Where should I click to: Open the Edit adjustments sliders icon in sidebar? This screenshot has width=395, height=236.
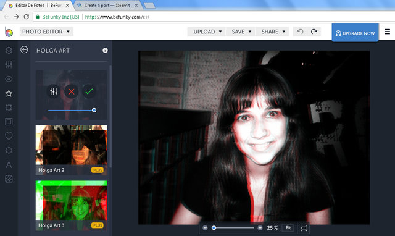[x=9, y=64]
